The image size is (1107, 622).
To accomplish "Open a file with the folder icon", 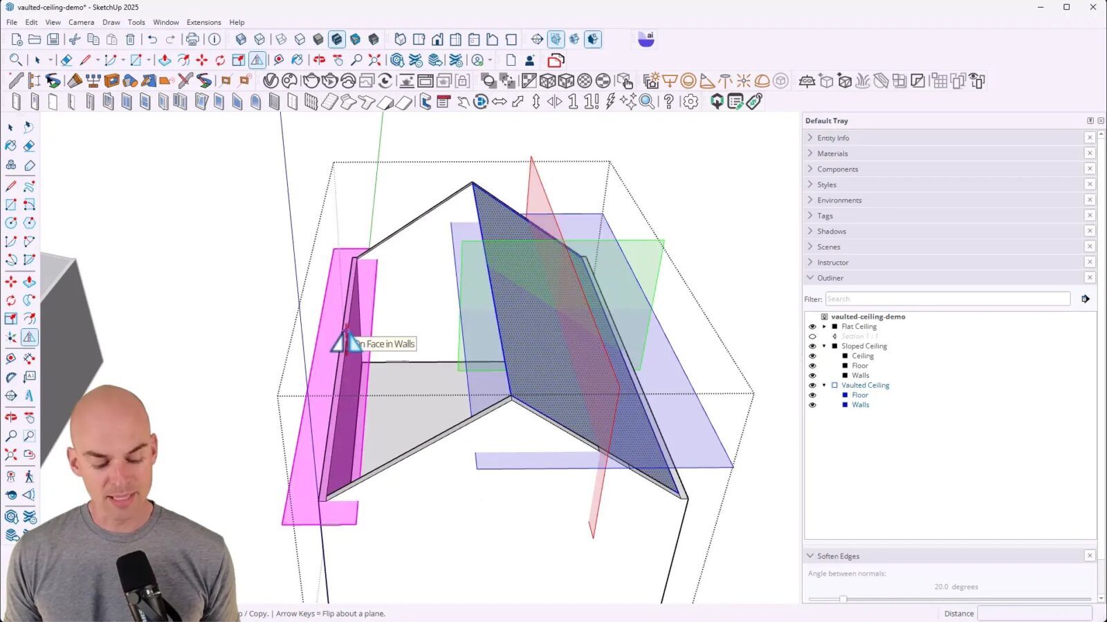I will [35, 39].
